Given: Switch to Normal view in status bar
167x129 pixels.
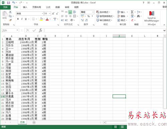Looking at the screenshot, I should 116,127.
